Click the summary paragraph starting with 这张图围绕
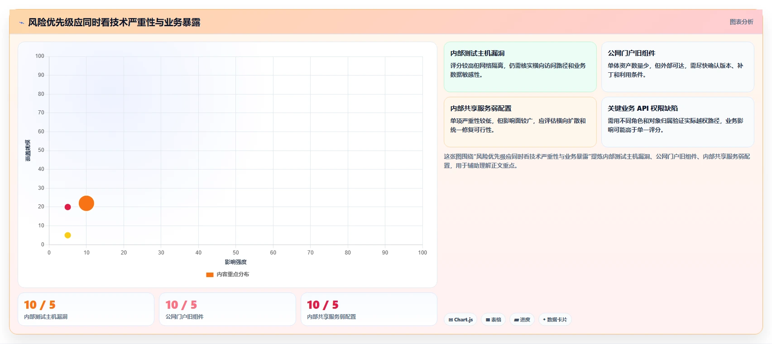 598,161
